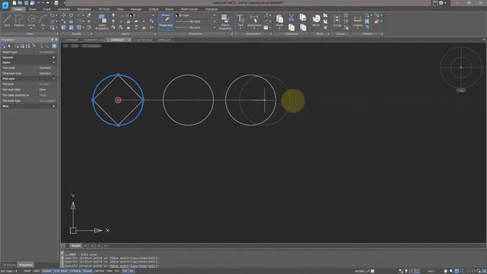
Task: Click the top grip of the blue circle
Action: tap(118, 75)
